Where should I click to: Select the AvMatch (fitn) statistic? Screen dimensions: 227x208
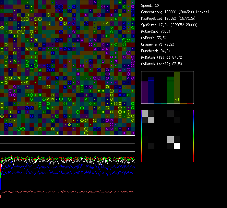pyautogui.click(x=161, y=57)
